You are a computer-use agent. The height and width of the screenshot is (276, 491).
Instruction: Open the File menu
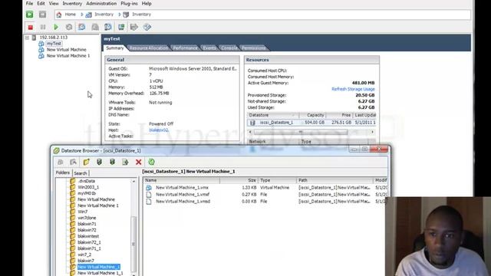tap(29, 3)
